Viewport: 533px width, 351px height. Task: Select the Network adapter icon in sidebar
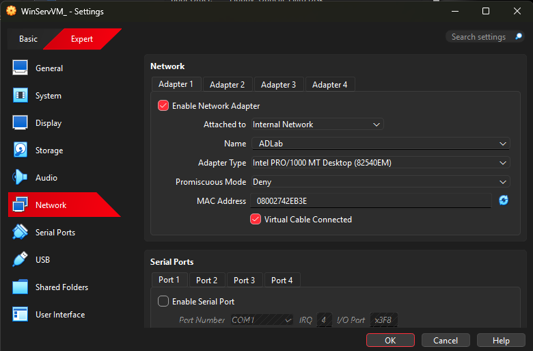pos(20,205)
